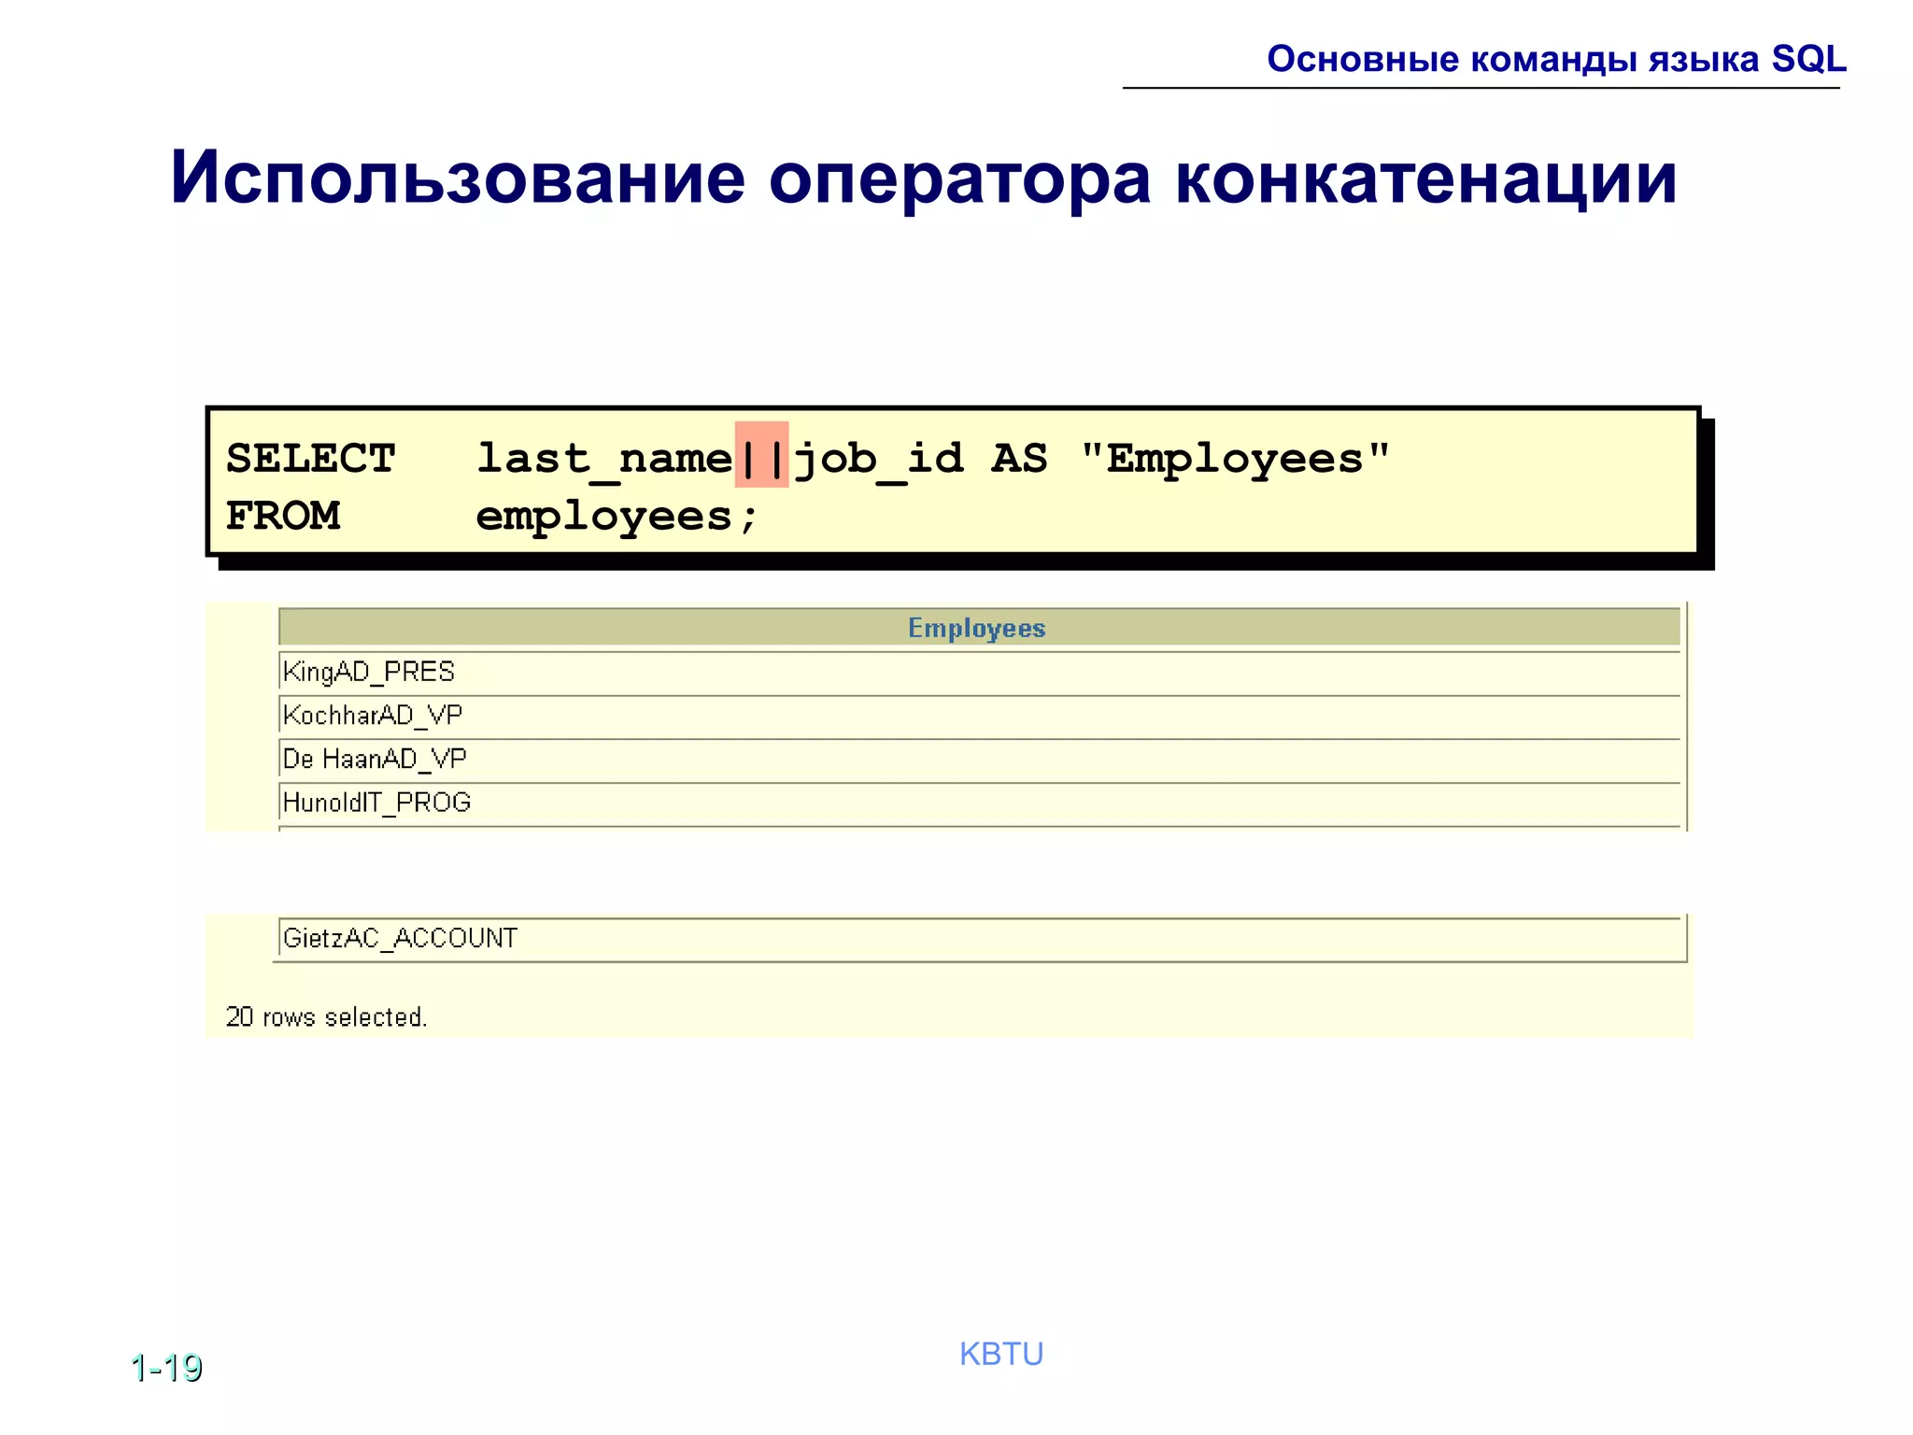
Task: Click the KBTU footer label
Action: point(1001,1354)
